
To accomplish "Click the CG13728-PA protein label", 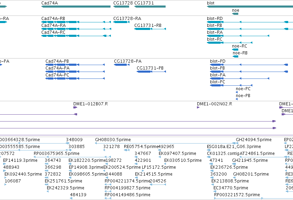I will pos(128,61).
